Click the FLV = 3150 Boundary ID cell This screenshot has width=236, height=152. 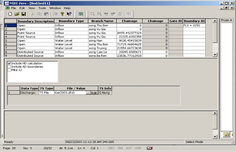(194, 25)
